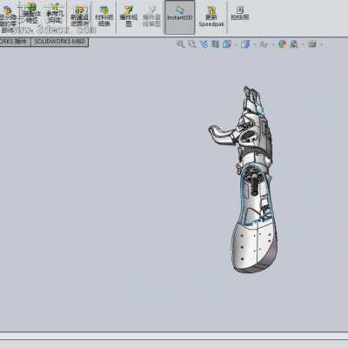348x348 pixels.
Task: Expand the Apply Scene dropdown arrow
Action: pos(303,45)
